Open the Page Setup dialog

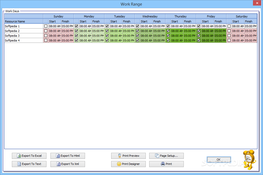[x=166, y=156]
